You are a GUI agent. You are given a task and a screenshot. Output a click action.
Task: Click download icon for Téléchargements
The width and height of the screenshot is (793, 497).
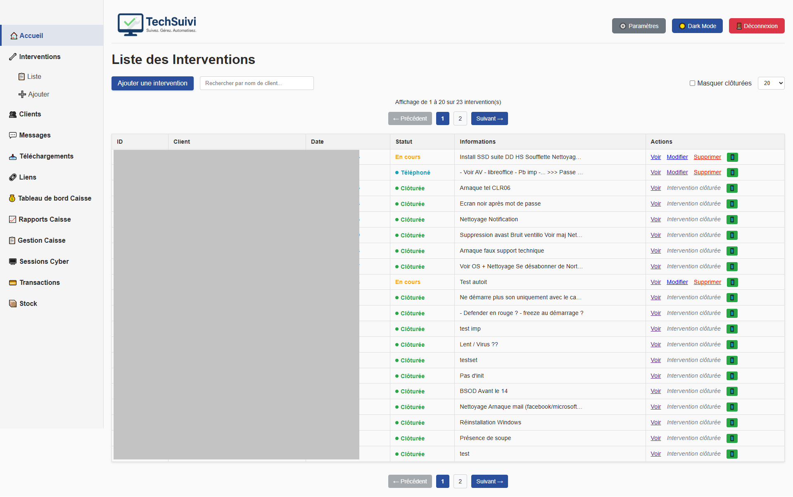[13, 156]
